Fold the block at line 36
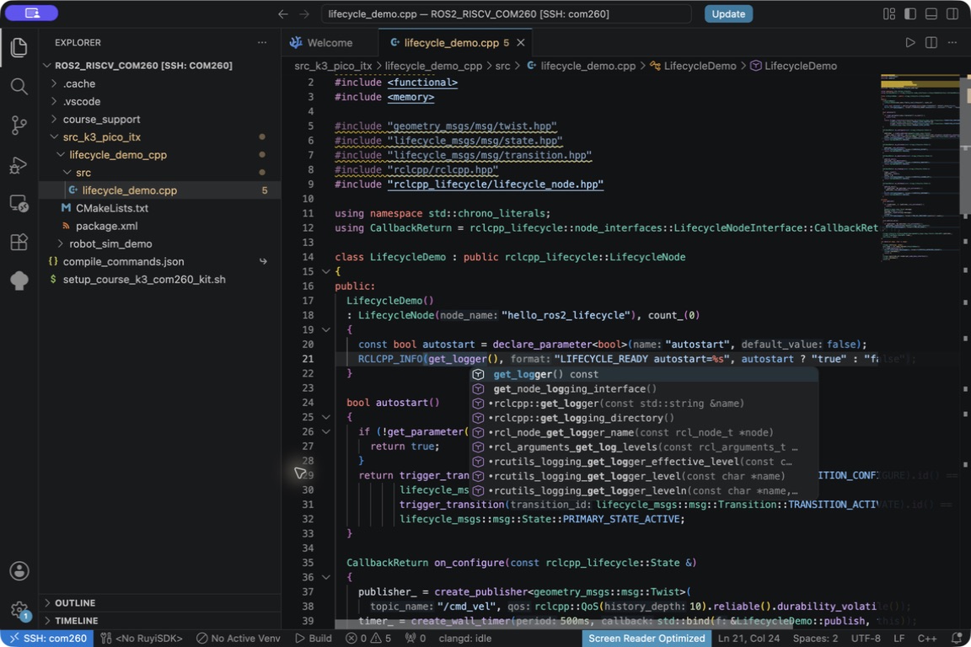 (325, 577)
